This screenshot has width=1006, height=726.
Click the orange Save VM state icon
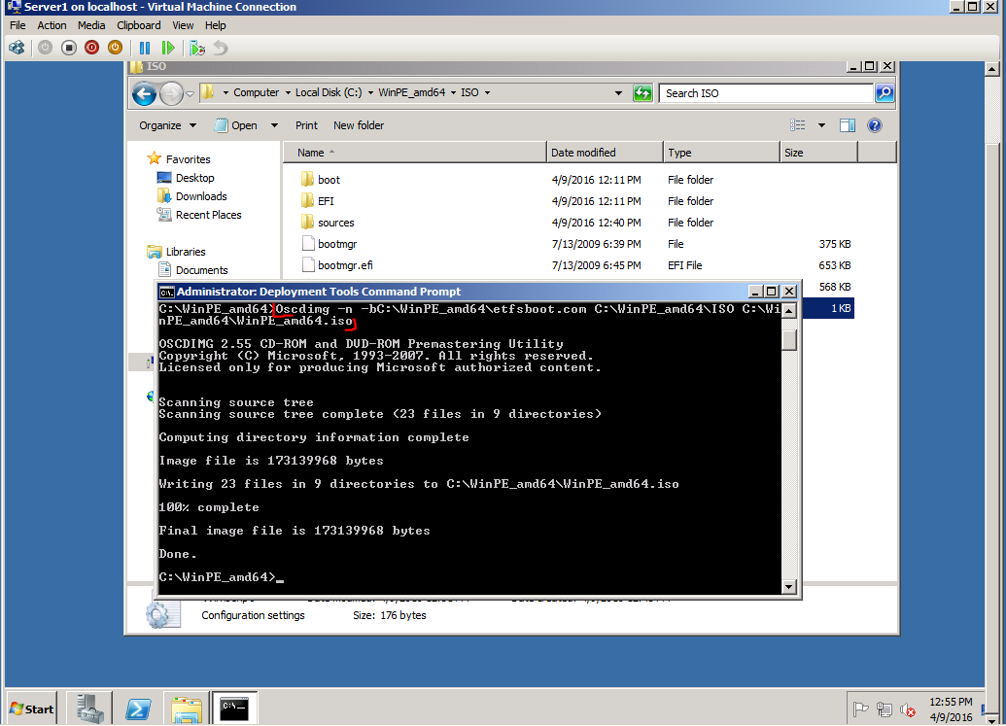click(115, 48)
